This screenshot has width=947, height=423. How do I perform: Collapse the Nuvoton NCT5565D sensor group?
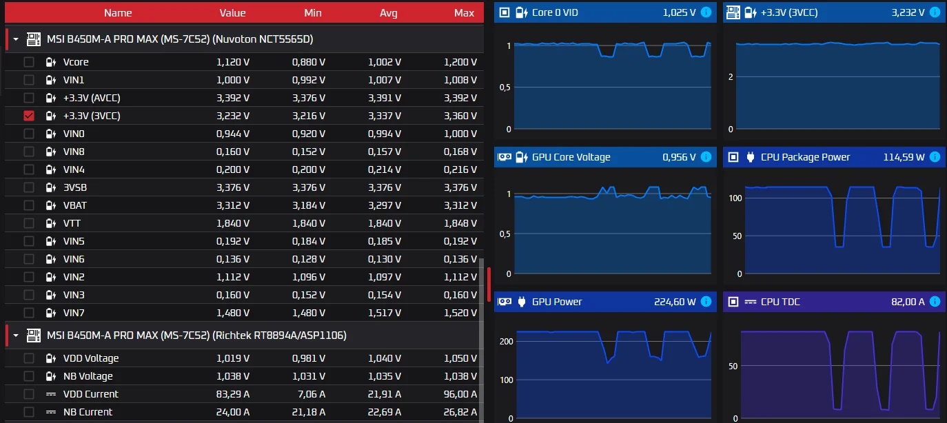click(15, 39)
